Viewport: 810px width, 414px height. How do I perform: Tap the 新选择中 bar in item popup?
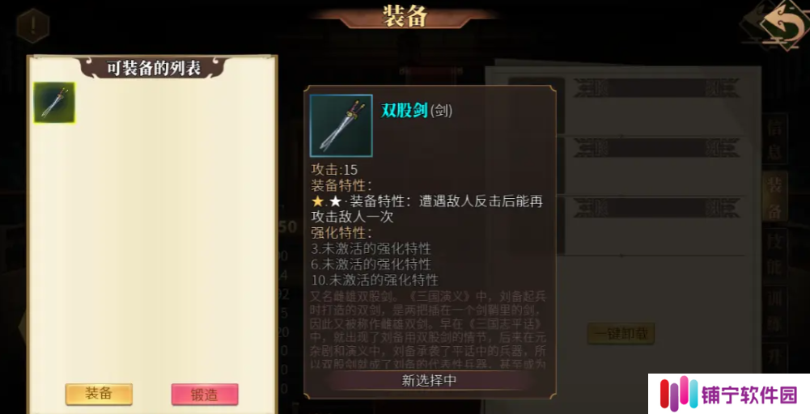(x=430, y=381)
